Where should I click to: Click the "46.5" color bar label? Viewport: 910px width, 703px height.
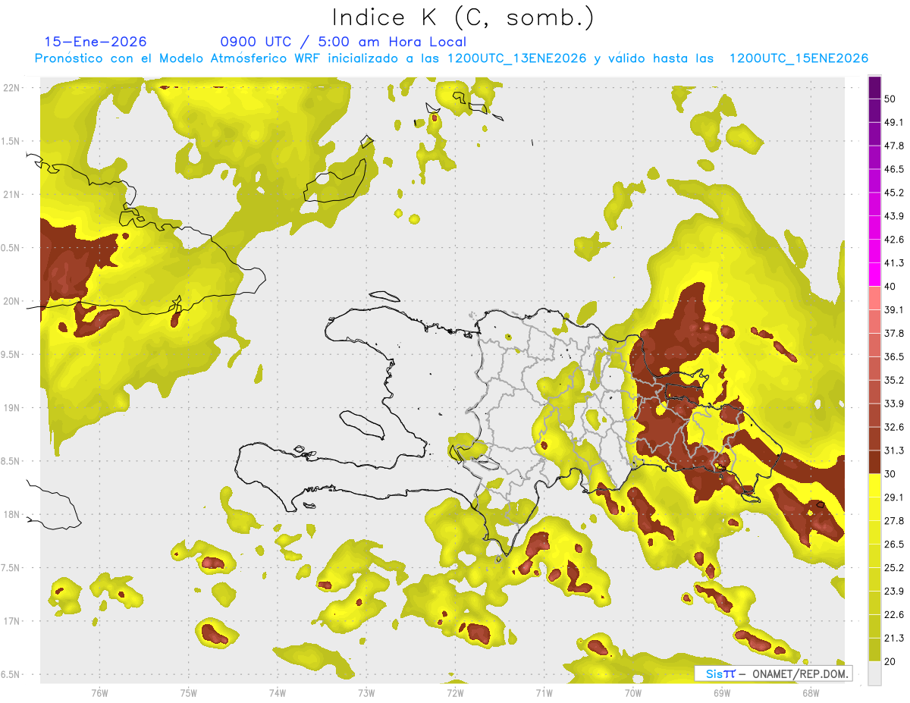tap(894, 170)
